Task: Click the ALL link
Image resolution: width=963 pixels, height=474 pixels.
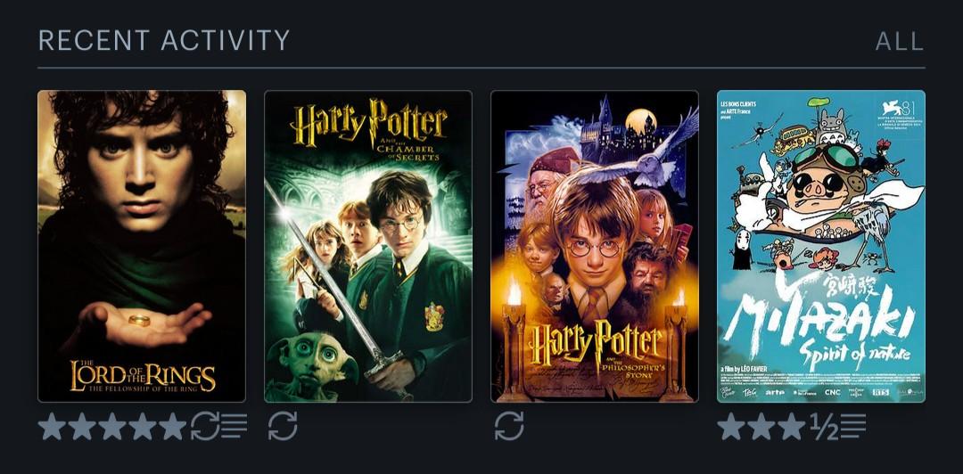Action: click(899, 41)
